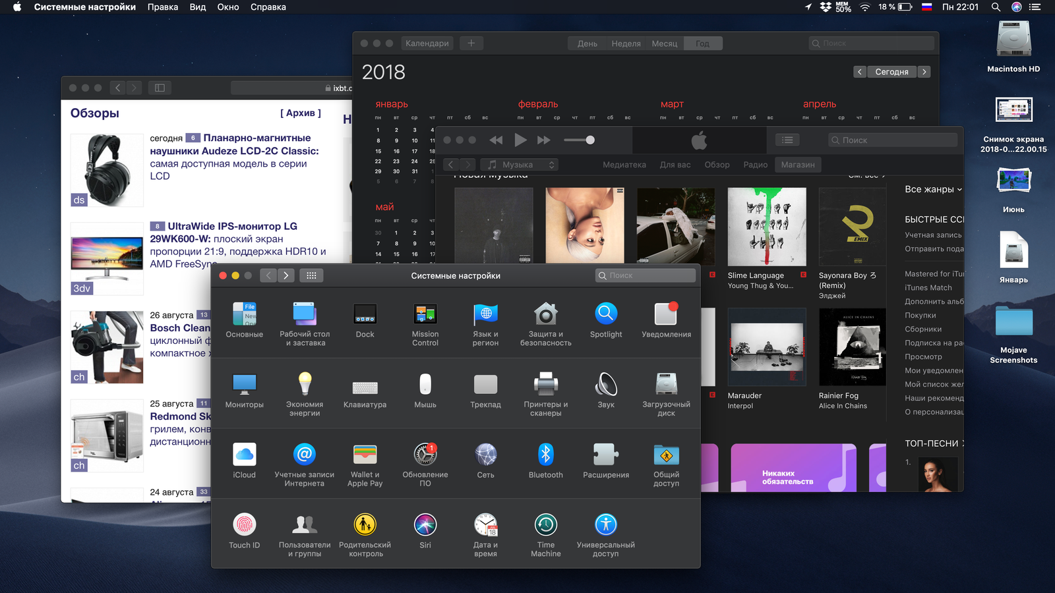Show all preferences grid button
Screen dimensions: 1055x593
[311, 275]
